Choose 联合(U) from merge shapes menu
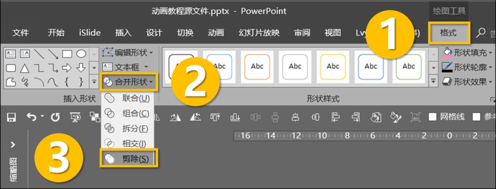 (128, 98)
